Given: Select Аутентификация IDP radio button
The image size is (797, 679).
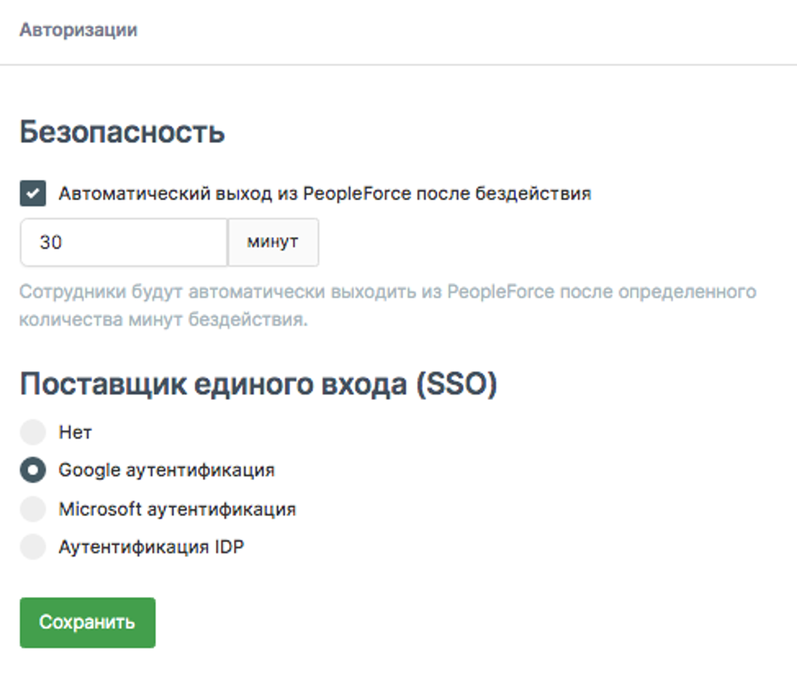Looking at the screenshot, I should click(33, 547).
